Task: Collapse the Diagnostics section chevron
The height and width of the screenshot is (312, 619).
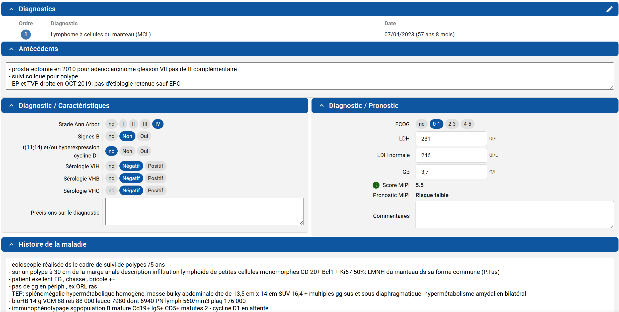Action: point(11,9)
